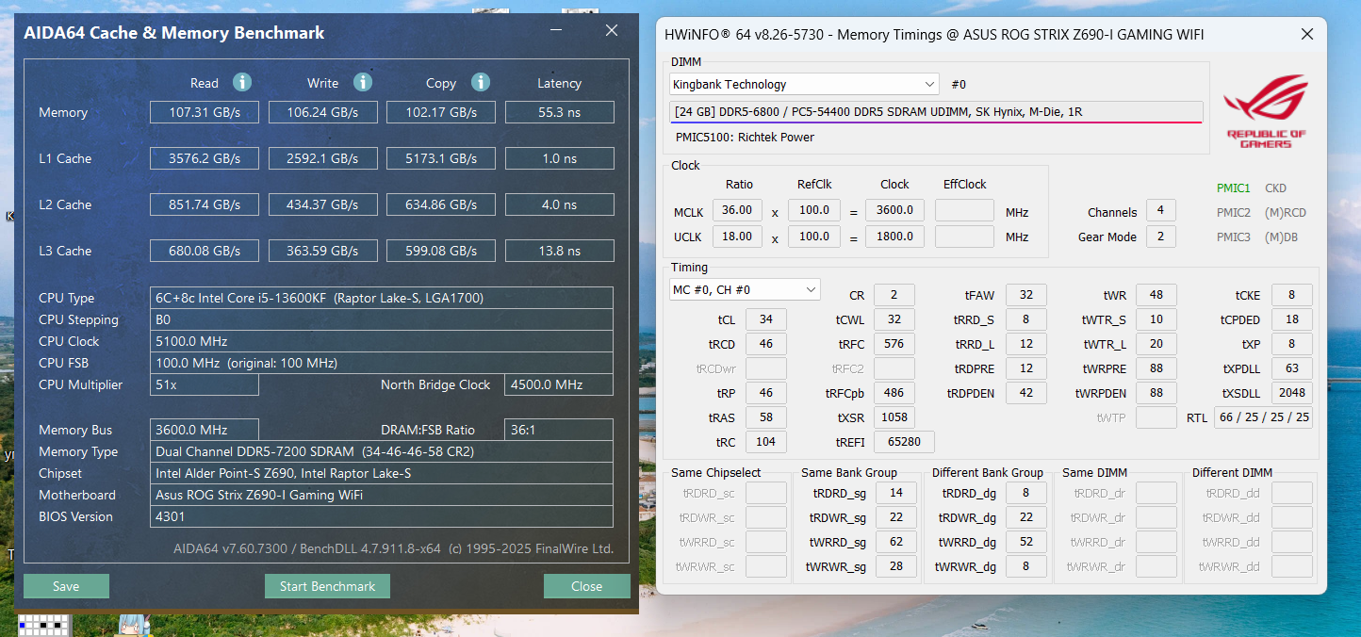The width and height of the screenshot is (1361, 637).
Task: Select the Memory Read value 107.31 GB/s
Action: pyautogui.click(x=205, y=112)
